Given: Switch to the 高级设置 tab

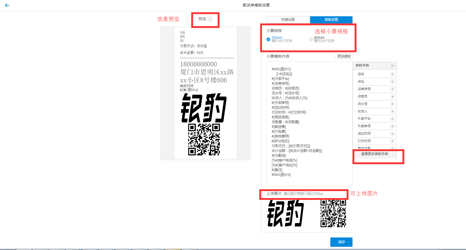Looking at the screenshot, I should pos(331,20).
